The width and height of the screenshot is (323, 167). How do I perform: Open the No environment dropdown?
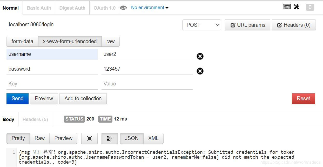(150, 8)
